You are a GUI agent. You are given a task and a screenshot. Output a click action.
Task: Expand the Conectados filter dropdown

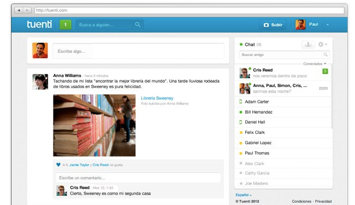click(x=315, y=64)
